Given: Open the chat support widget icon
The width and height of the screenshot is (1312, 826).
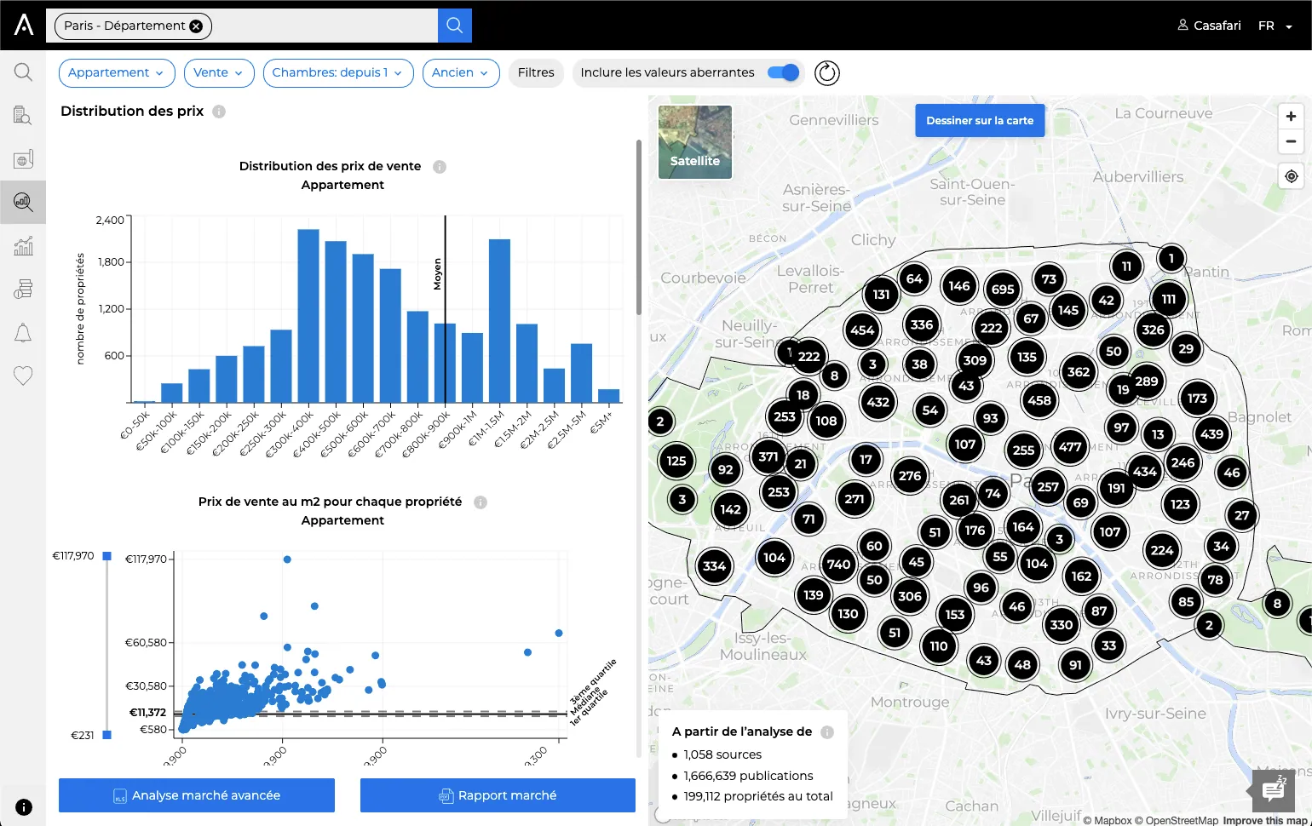Looking at the screenshot, I should (x=1273, y=790).
